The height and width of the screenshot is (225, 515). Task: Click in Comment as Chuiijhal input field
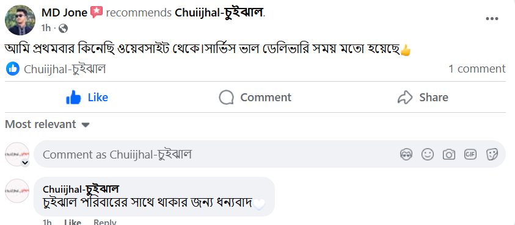217,154
